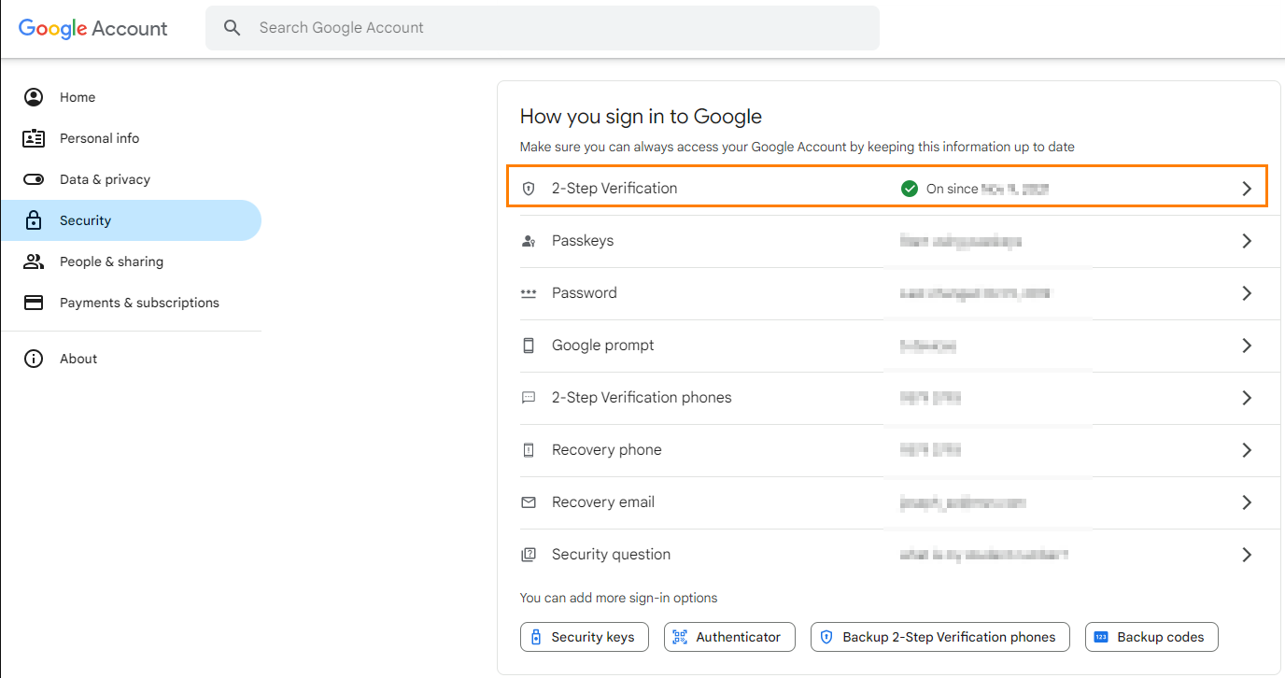Expand 2-Step Verification phones chevron
1285x678 pixels.
pos(1247,398)
